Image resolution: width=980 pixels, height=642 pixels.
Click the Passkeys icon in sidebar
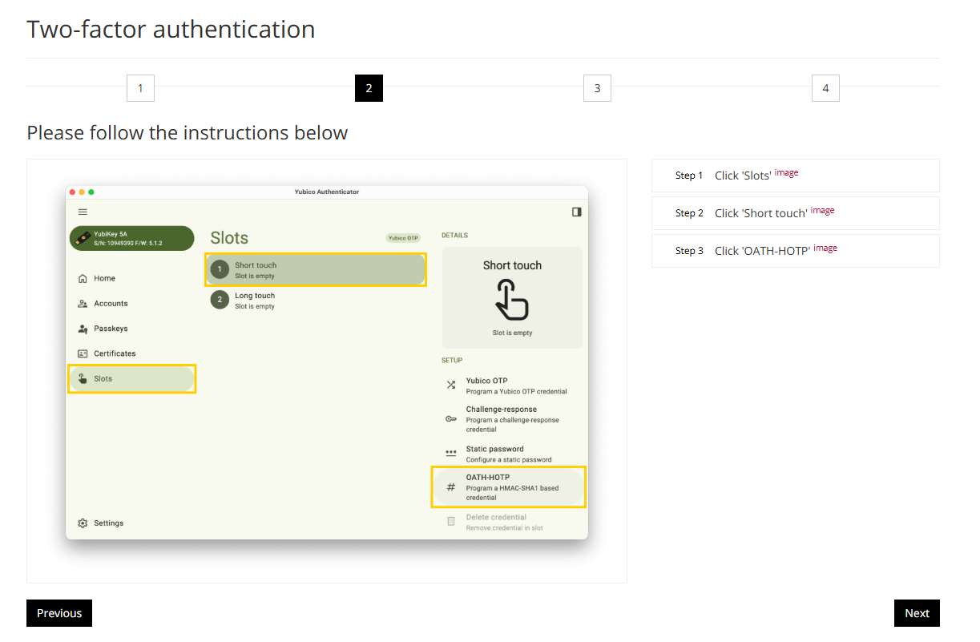pyautogui.click(x=83, y=329)
